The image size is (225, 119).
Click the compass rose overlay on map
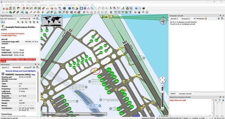point(163,21)
